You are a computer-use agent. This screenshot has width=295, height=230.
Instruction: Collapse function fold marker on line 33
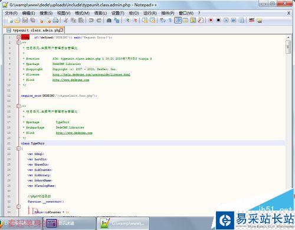pos(18,207)
